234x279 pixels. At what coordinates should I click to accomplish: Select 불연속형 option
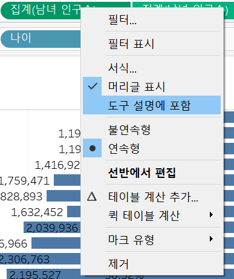tap(152, 130)
